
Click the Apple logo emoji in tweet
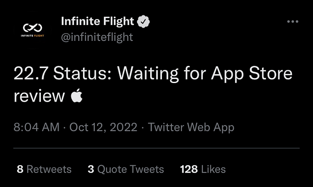(x=77, y=95)
